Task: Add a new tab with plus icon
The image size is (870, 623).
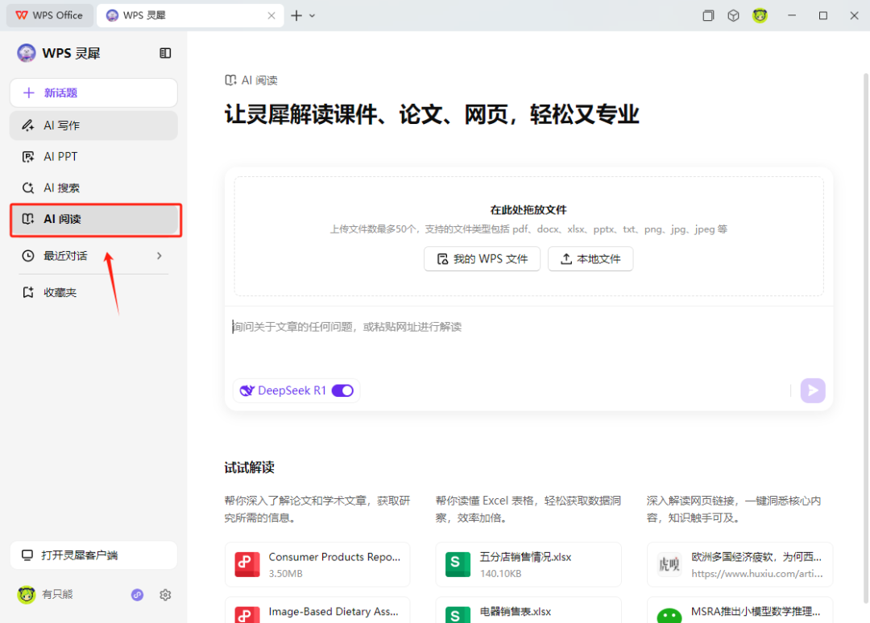Action: click(296, 15)
